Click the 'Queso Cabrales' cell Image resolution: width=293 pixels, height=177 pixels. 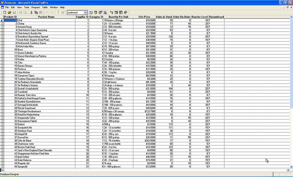(46, 53)
